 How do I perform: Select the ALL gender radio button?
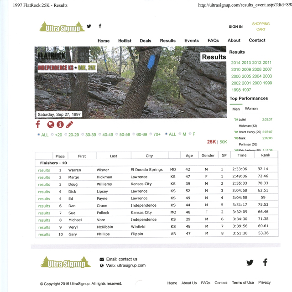(x=166, y=134)
